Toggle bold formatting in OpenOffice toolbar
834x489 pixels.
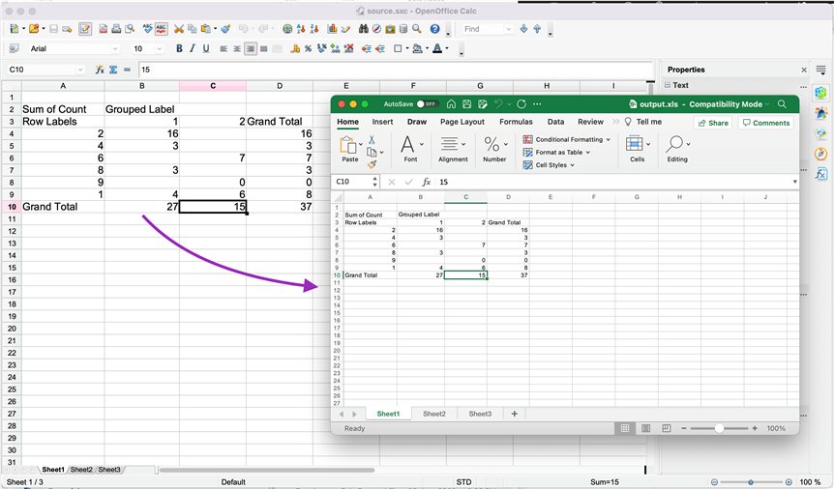pyautogui.click(x=179, y=48)
